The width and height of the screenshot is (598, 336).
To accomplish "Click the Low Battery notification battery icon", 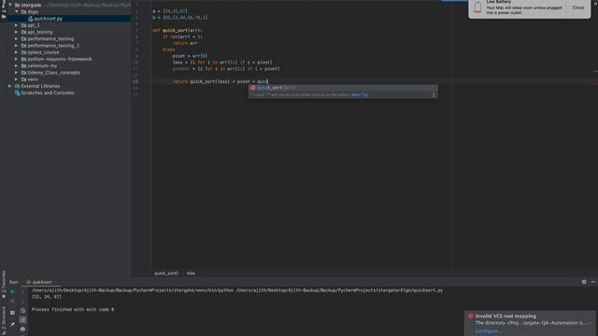I will pos(477,7).
